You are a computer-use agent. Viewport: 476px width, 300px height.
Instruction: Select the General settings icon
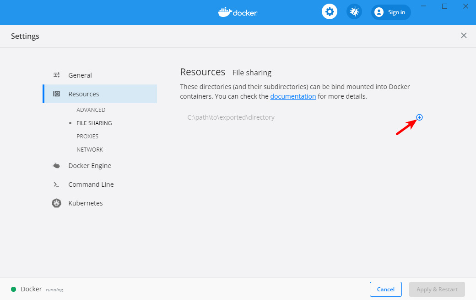(57, 75)
